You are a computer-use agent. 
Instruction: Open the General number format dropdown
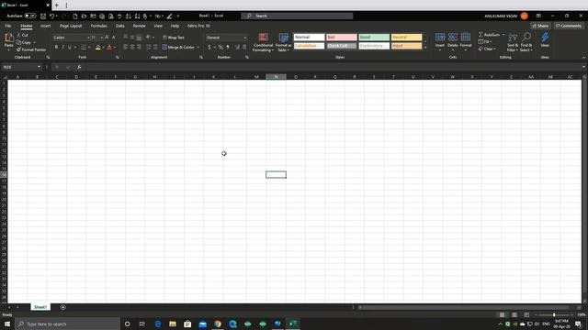point(245,38)
